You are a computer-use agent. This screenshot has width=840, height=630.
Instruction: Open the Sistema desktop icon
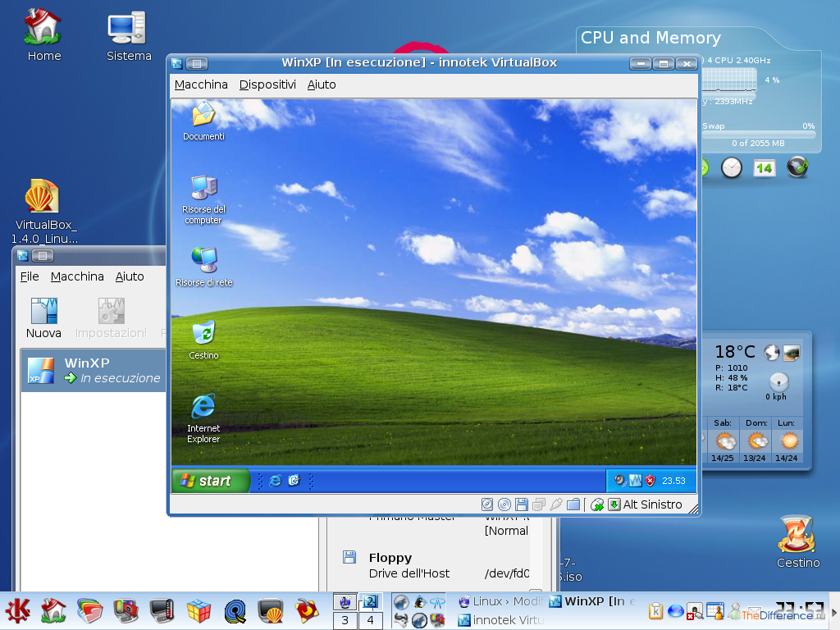[x=129, y=35]
